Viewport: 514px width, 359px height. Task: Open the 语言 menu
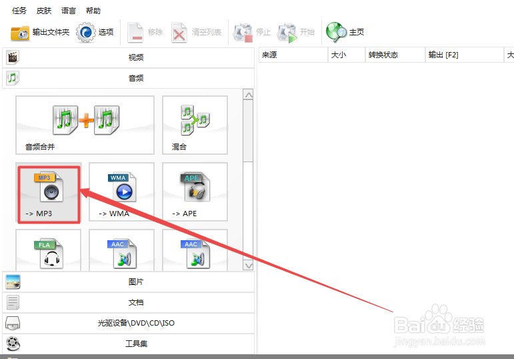coord(69,11)
